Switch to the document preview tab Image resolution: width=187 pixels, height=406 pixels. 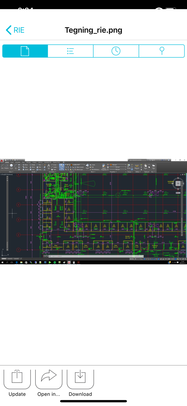pyautogui.click(x=25, y=51)
